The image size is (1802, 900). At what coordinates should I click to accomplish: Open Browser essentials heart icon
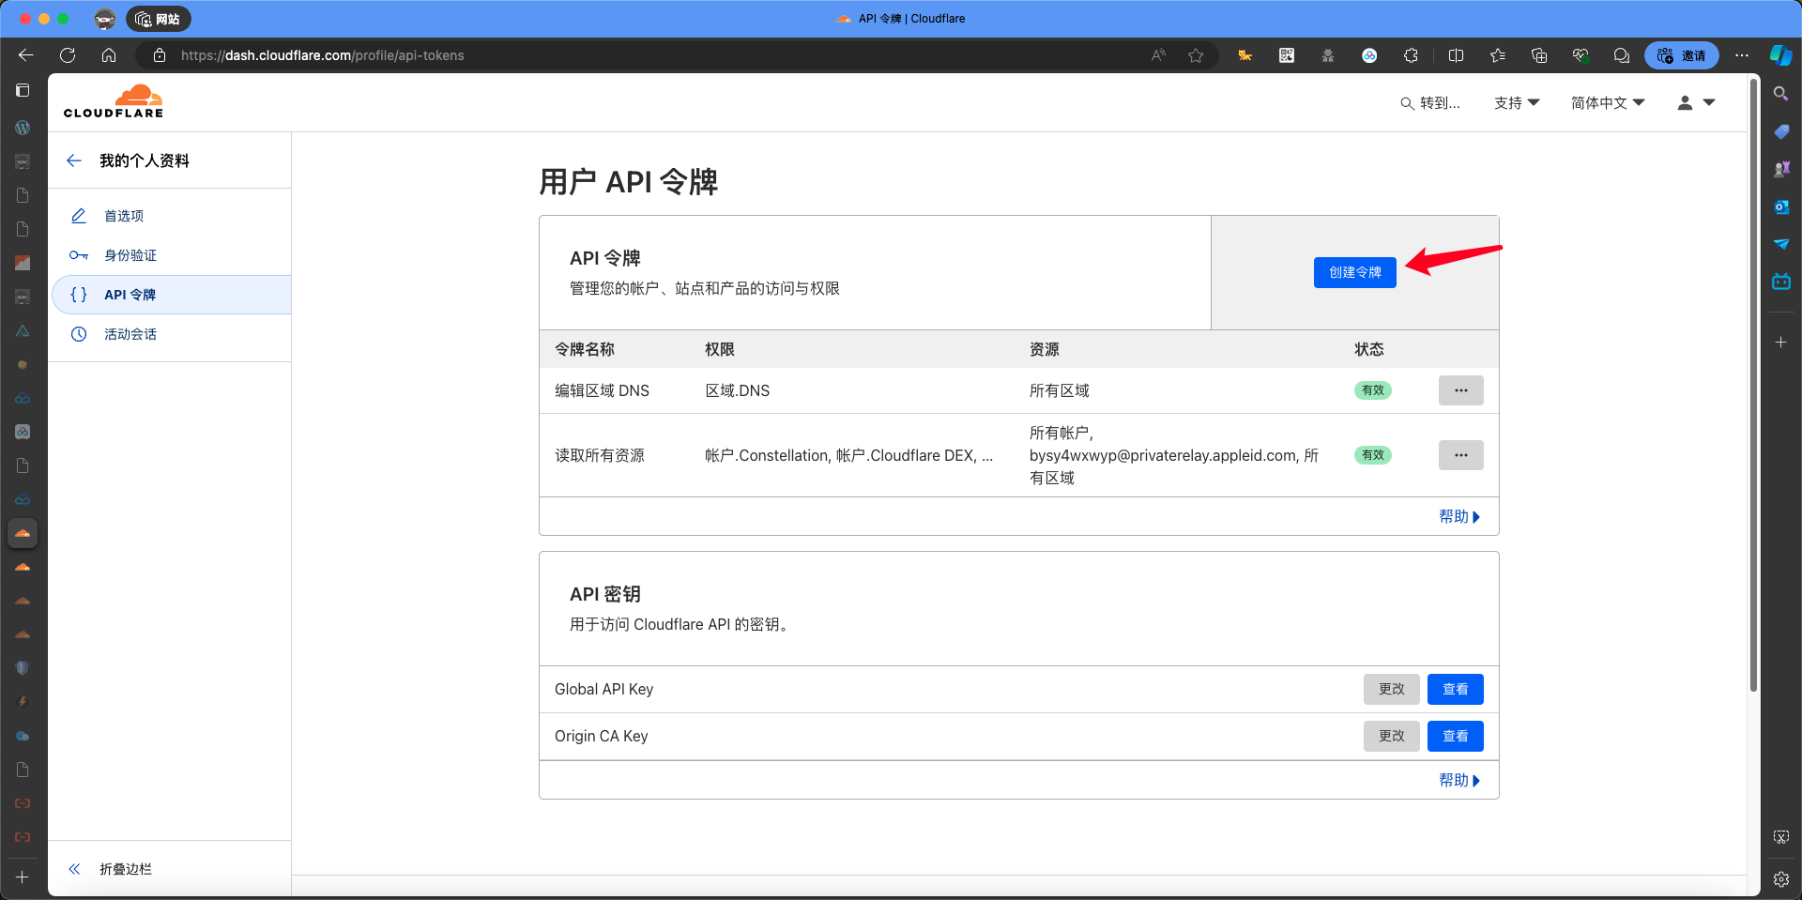point(1581,55)
